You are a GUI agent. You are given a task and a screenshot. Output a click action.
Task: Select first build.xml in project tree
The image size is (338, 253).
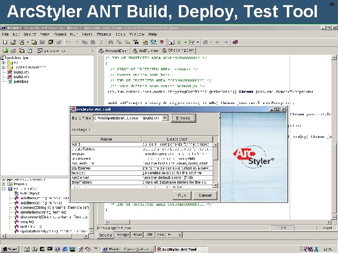click(x=18, y=72)
